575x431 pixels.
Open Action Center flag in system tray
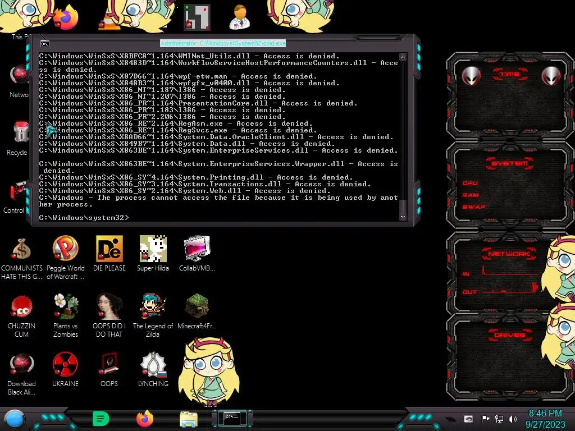[485, 419]
